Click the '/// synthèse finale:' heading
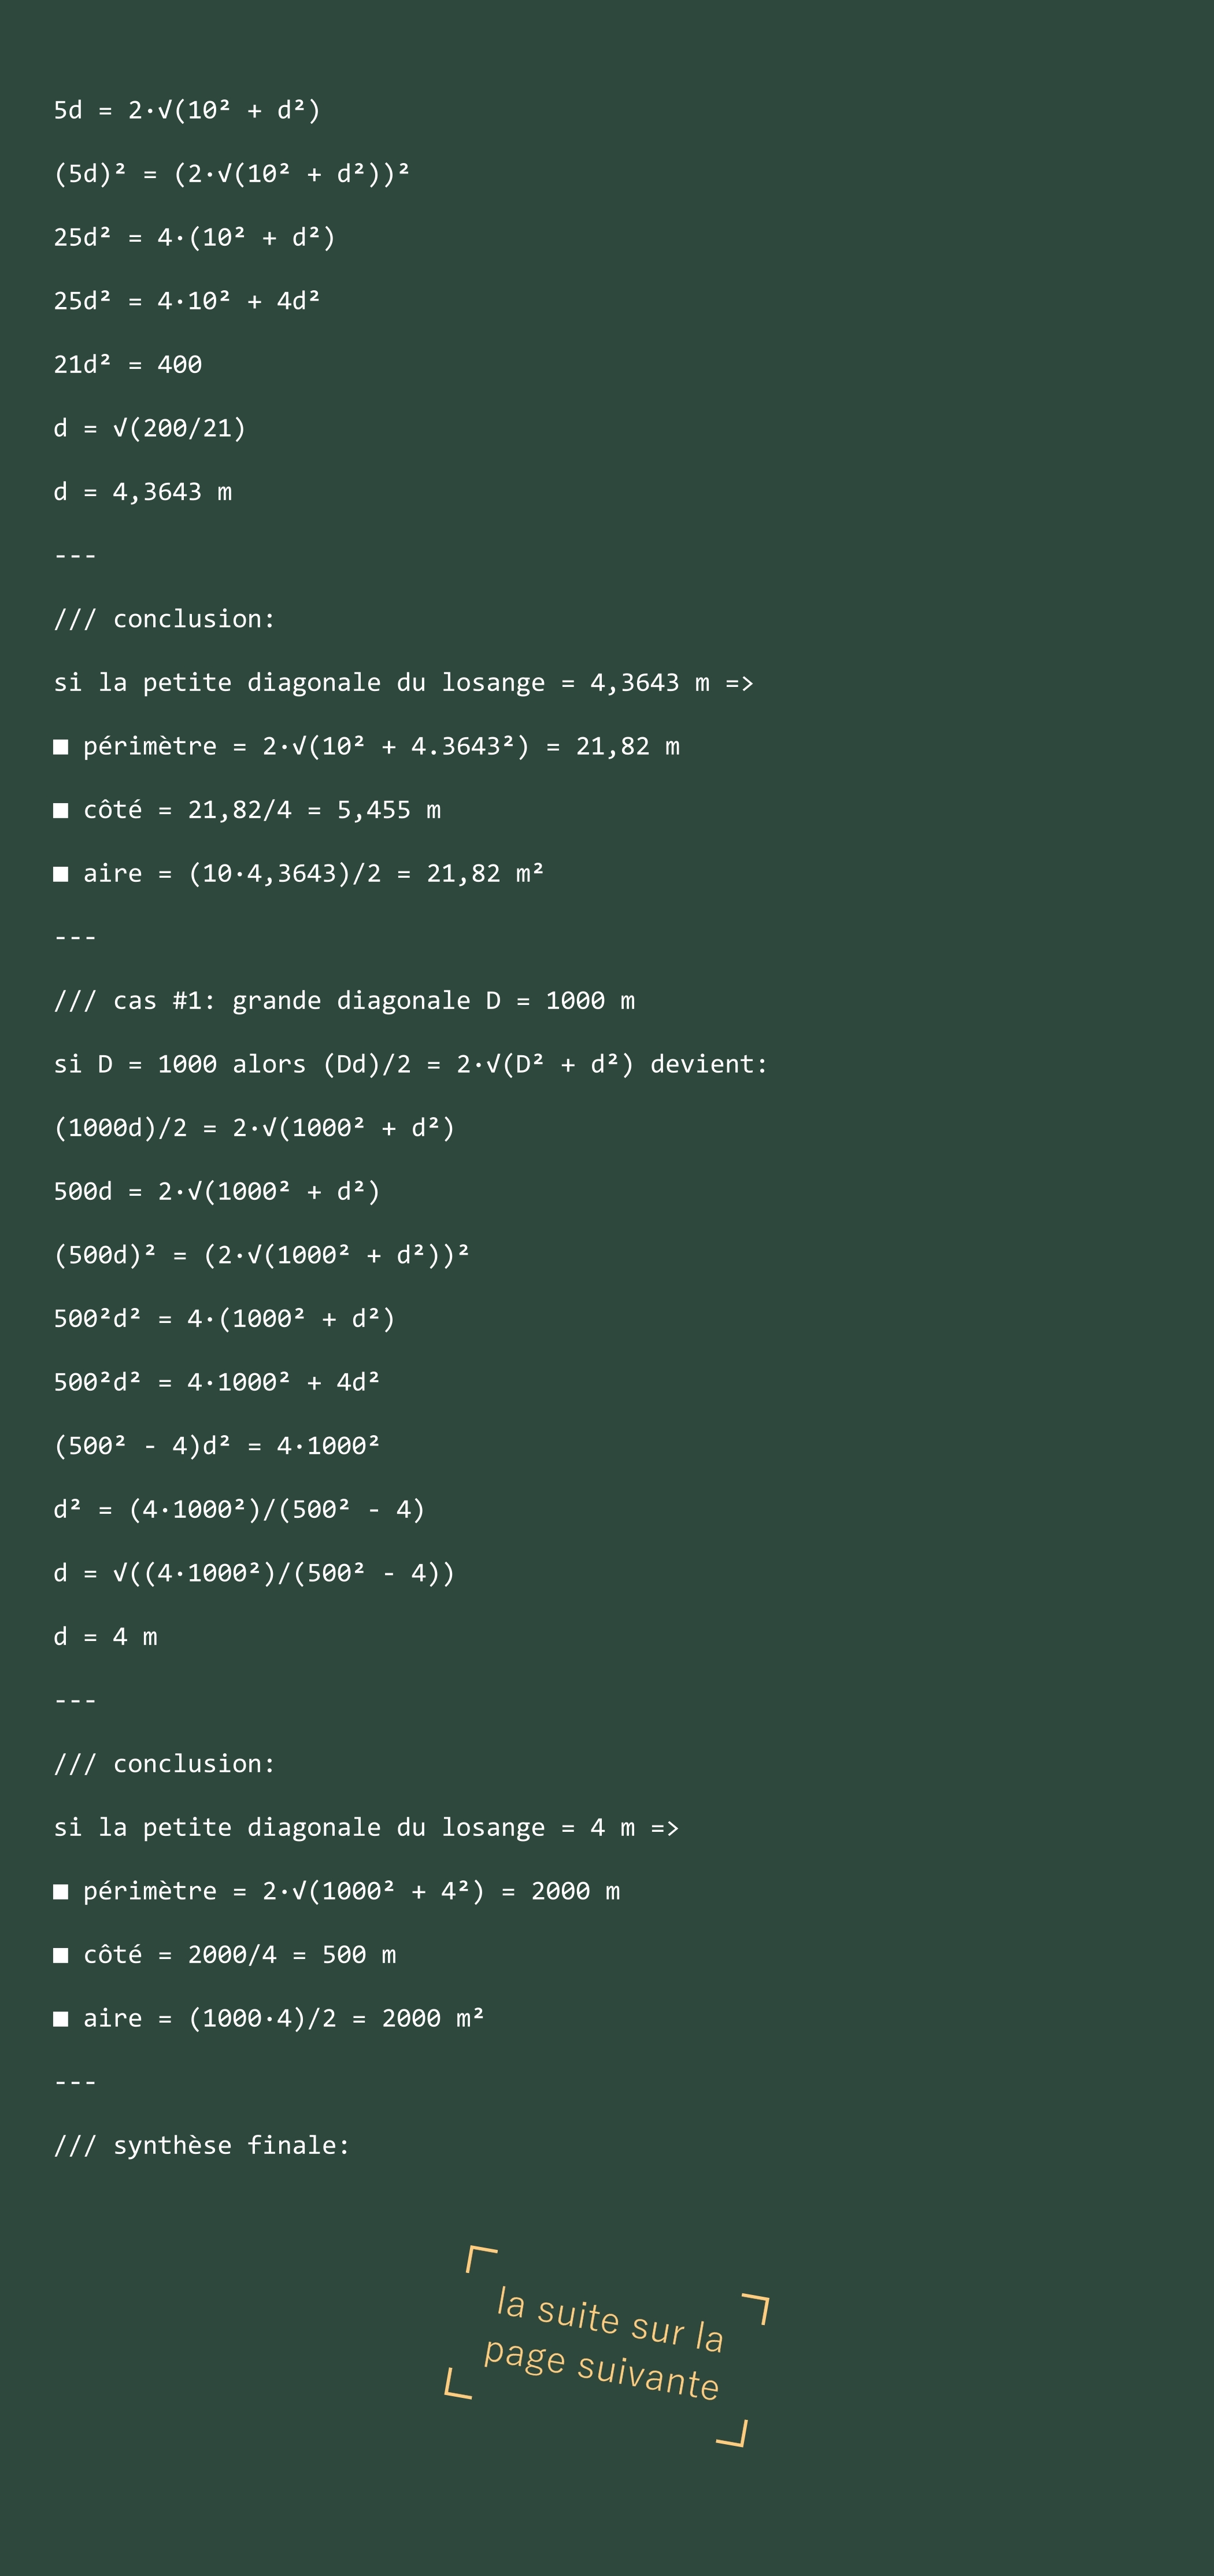 coord(202,2145)
